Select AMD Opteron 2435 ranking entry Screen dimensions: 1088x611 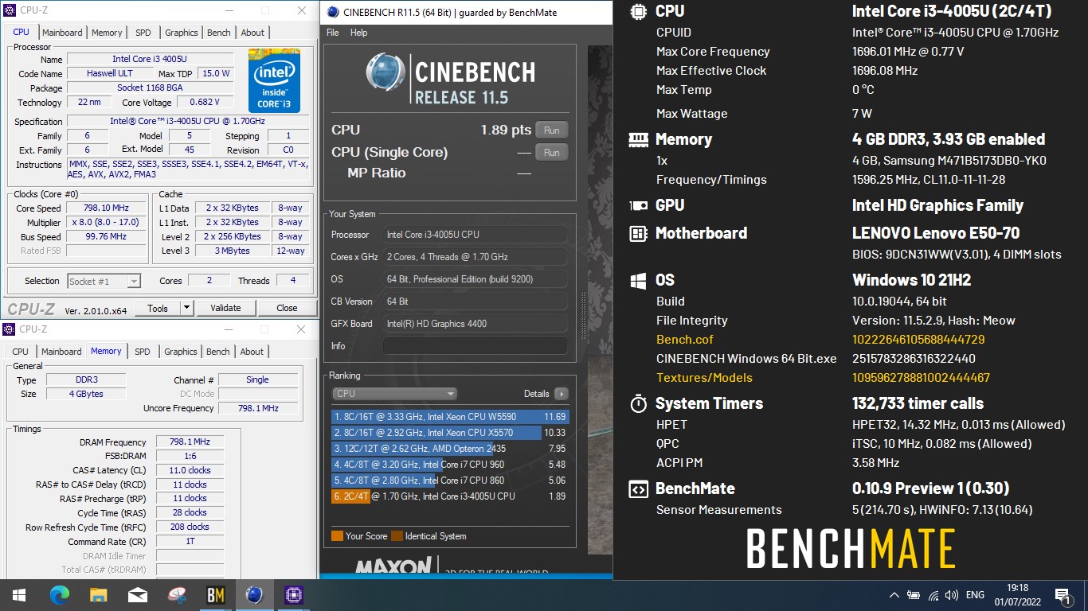450,449
